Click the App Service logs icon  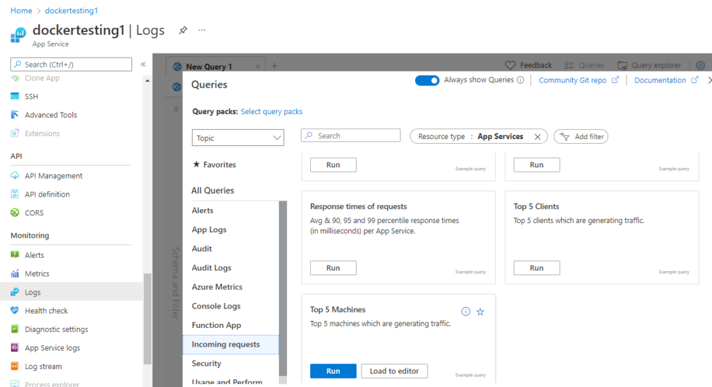(x=15, y=347)
